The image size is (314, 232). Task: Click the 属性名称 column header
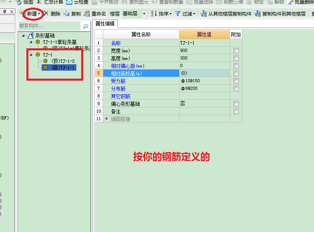[141, 34]
